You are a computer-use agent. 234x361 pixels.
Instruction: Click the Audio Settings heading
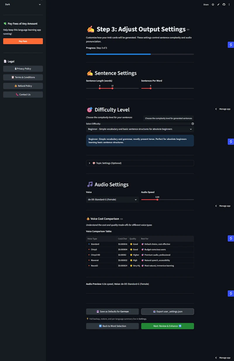[x=108, y=185]
